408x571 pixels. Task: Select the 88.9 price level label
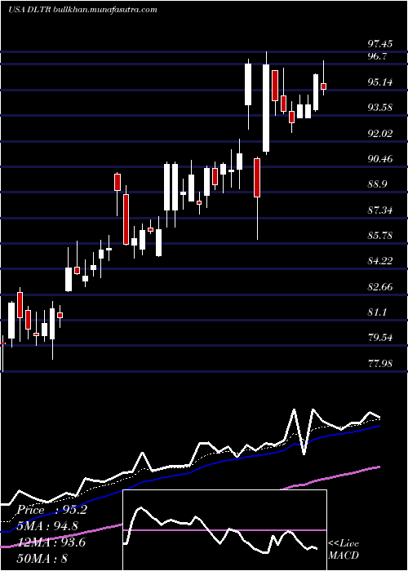pos(377,184)
